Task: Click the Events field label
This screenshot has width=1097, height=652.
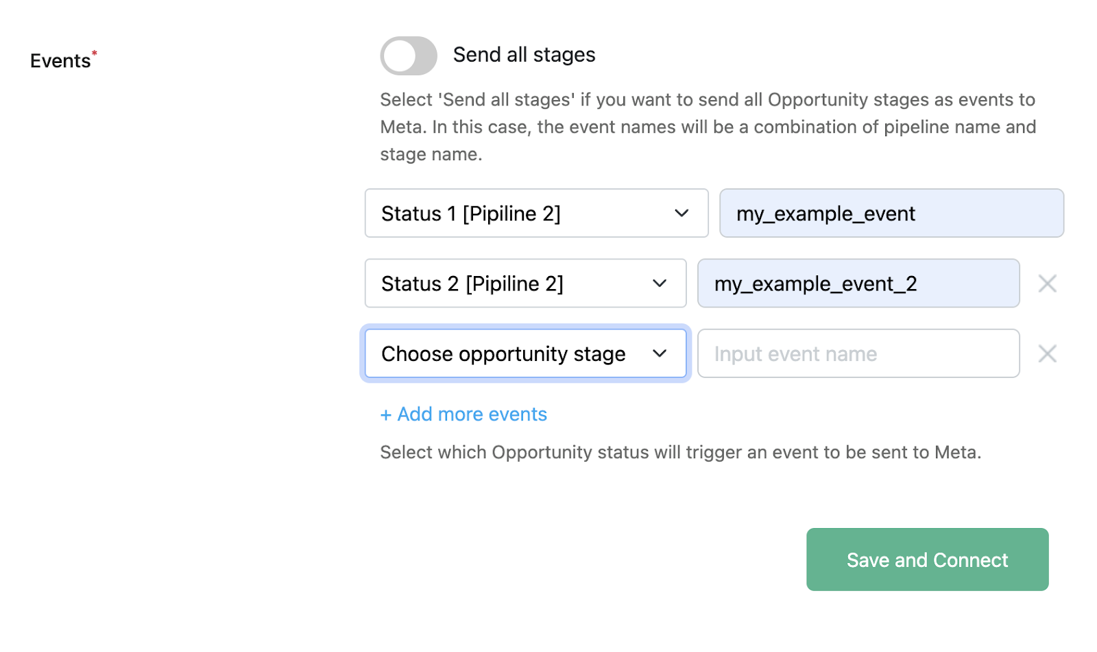Action: [60, 61]
